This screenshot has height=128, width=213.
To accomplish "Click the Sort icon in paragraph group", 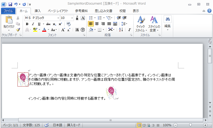I will pyautogui.click(x=121, y=30).
